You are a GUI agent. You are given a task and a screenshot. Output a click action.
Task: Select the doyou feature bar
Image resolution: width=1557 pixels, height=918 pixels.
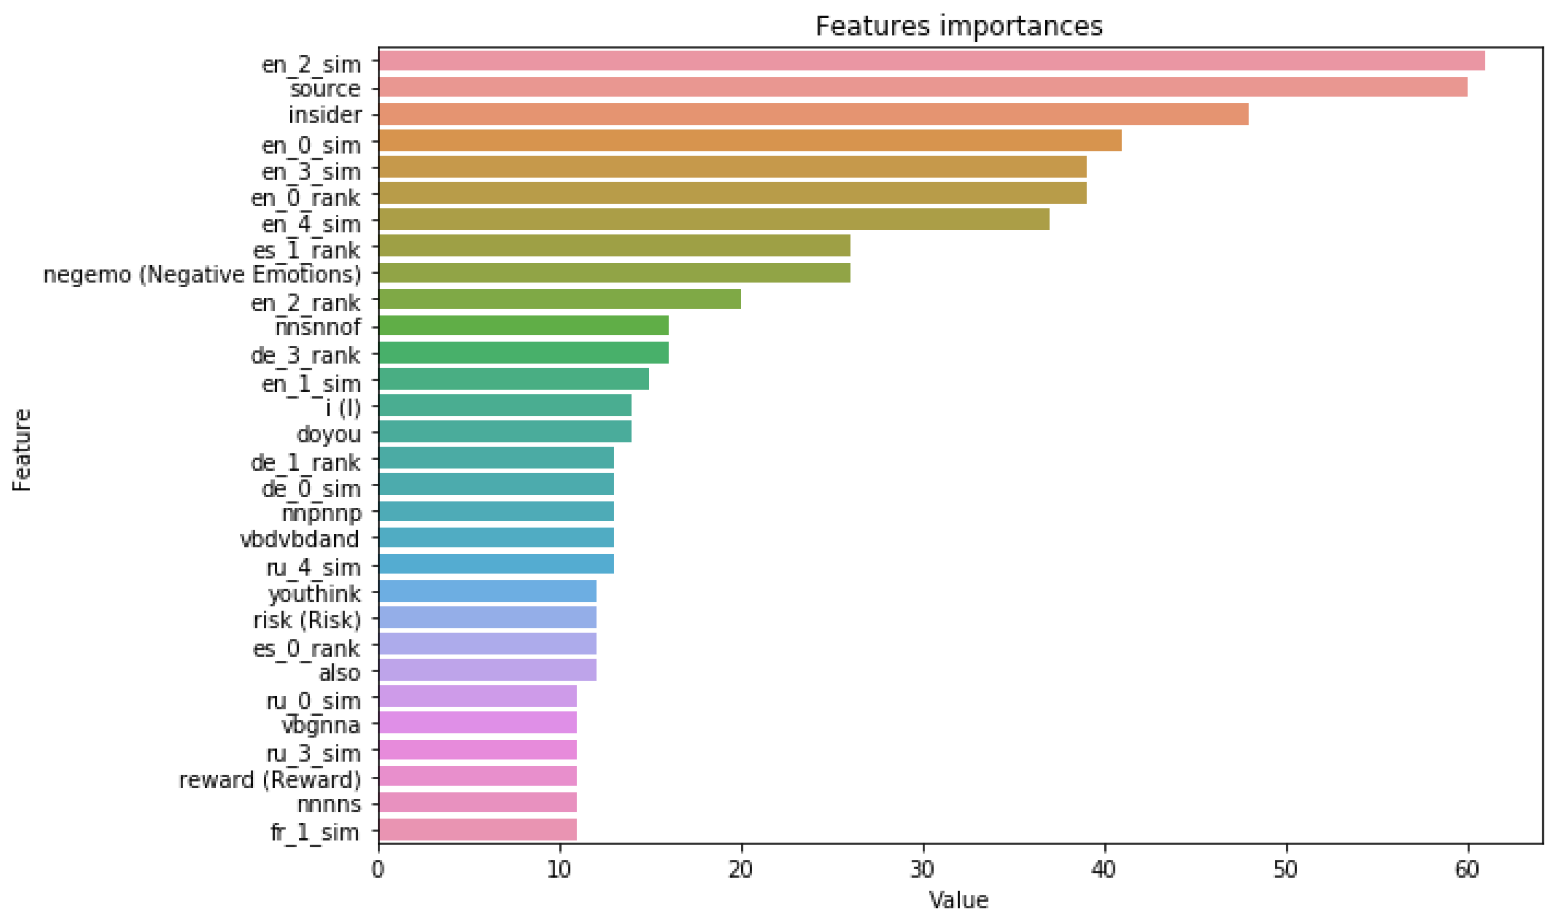(x=505, y=432)
